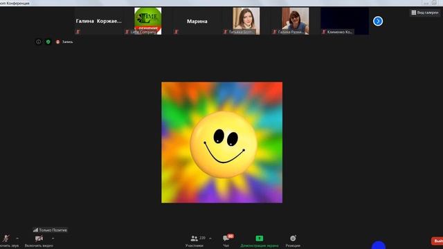Open the Участники participants panel

pyautogui.click(x=195, y=241)
